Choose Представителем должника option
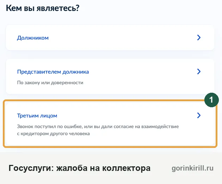Viewport: 222px width, 184px height. 110,76
